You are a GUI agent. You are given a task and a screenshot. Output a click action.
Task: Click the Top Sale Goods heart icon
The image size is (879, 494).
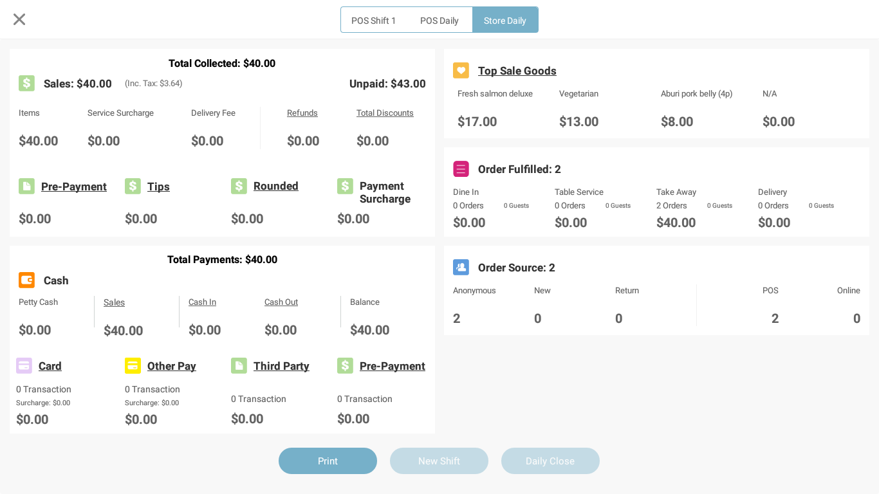461,70
